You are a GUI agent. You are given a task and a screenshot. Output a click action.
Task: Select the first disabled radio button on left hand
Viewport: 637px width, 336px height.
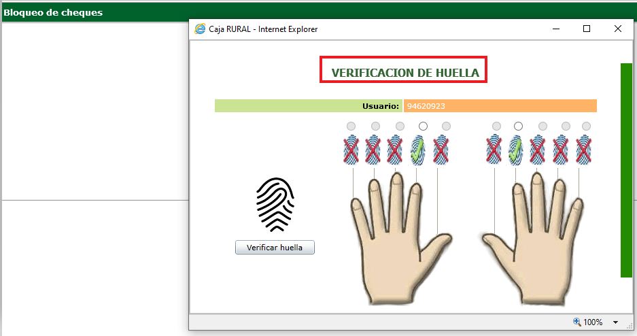coord(351,127)
